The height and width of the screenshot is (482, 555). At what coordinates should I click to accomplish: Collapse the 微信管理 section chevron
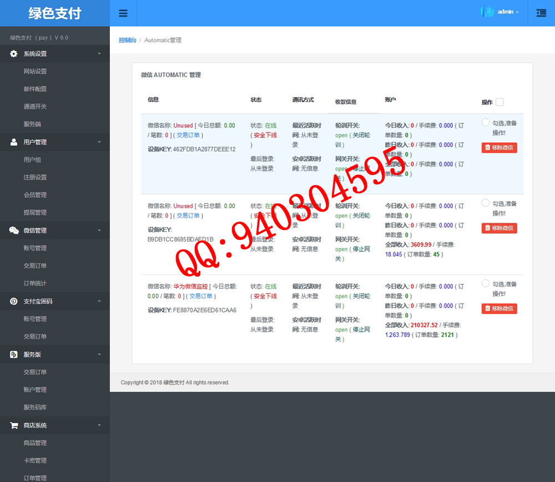99,230
